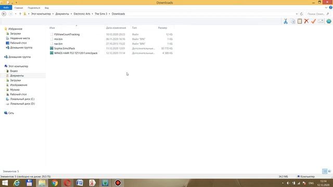Screen dimensions: 333x187
Task: Open the Вид ribbon tab
Action: pos(47,8)
